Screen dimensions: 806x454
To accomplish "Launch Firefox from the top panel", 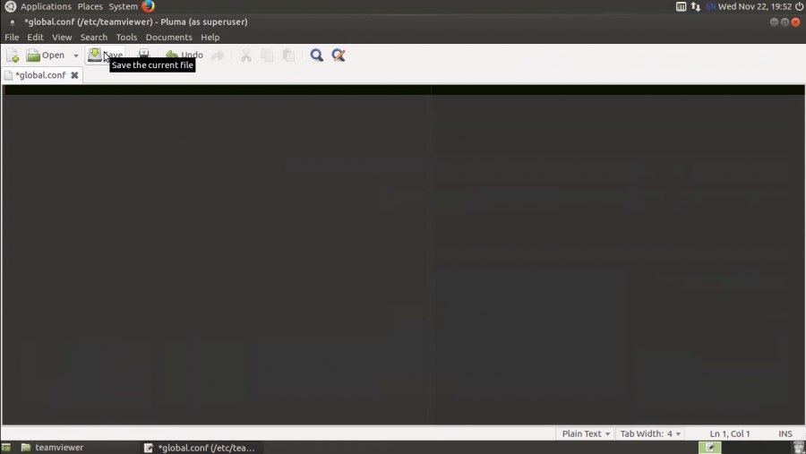I will (148, 6).
